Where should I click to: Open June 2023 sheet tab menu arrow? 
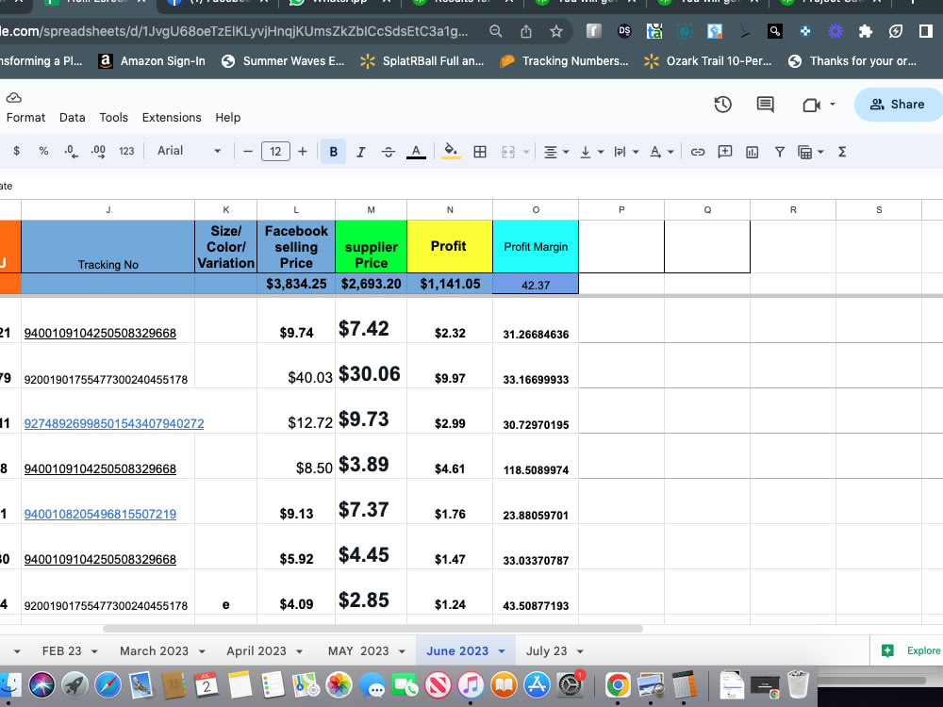tap(502, 651)
